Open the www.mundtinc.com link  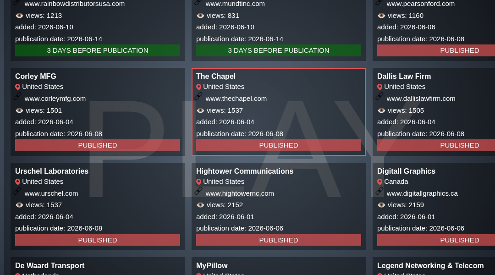(x=235, y=4)
